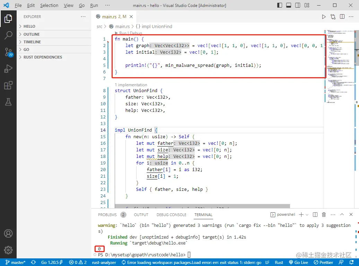Screen dimensions: 359x266
Task: Kill terminal with trash icon
Action: pos(324,214)
